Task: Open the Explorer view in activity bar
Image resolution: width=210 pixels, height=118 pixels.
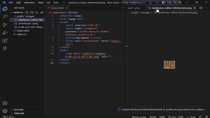Action: pos(5,9)
